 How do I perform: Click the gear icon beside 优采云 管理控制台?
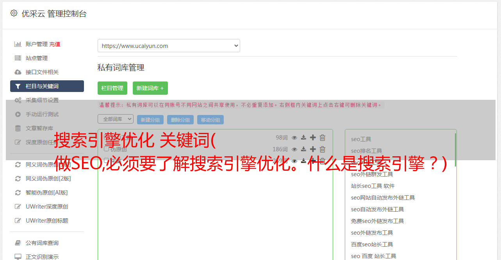[14, 13]
